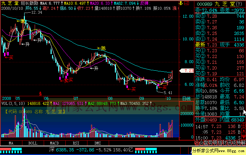Click the 12.34 high price label
The height and width of the screenshot is (155, 246).
coord(37,12)
